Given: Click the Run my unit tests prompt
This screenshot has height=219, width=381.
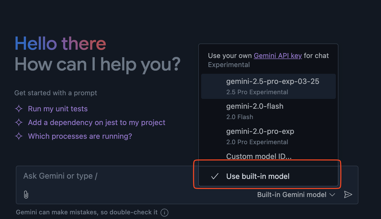Looking at the screenshot, I should [58, 109].
